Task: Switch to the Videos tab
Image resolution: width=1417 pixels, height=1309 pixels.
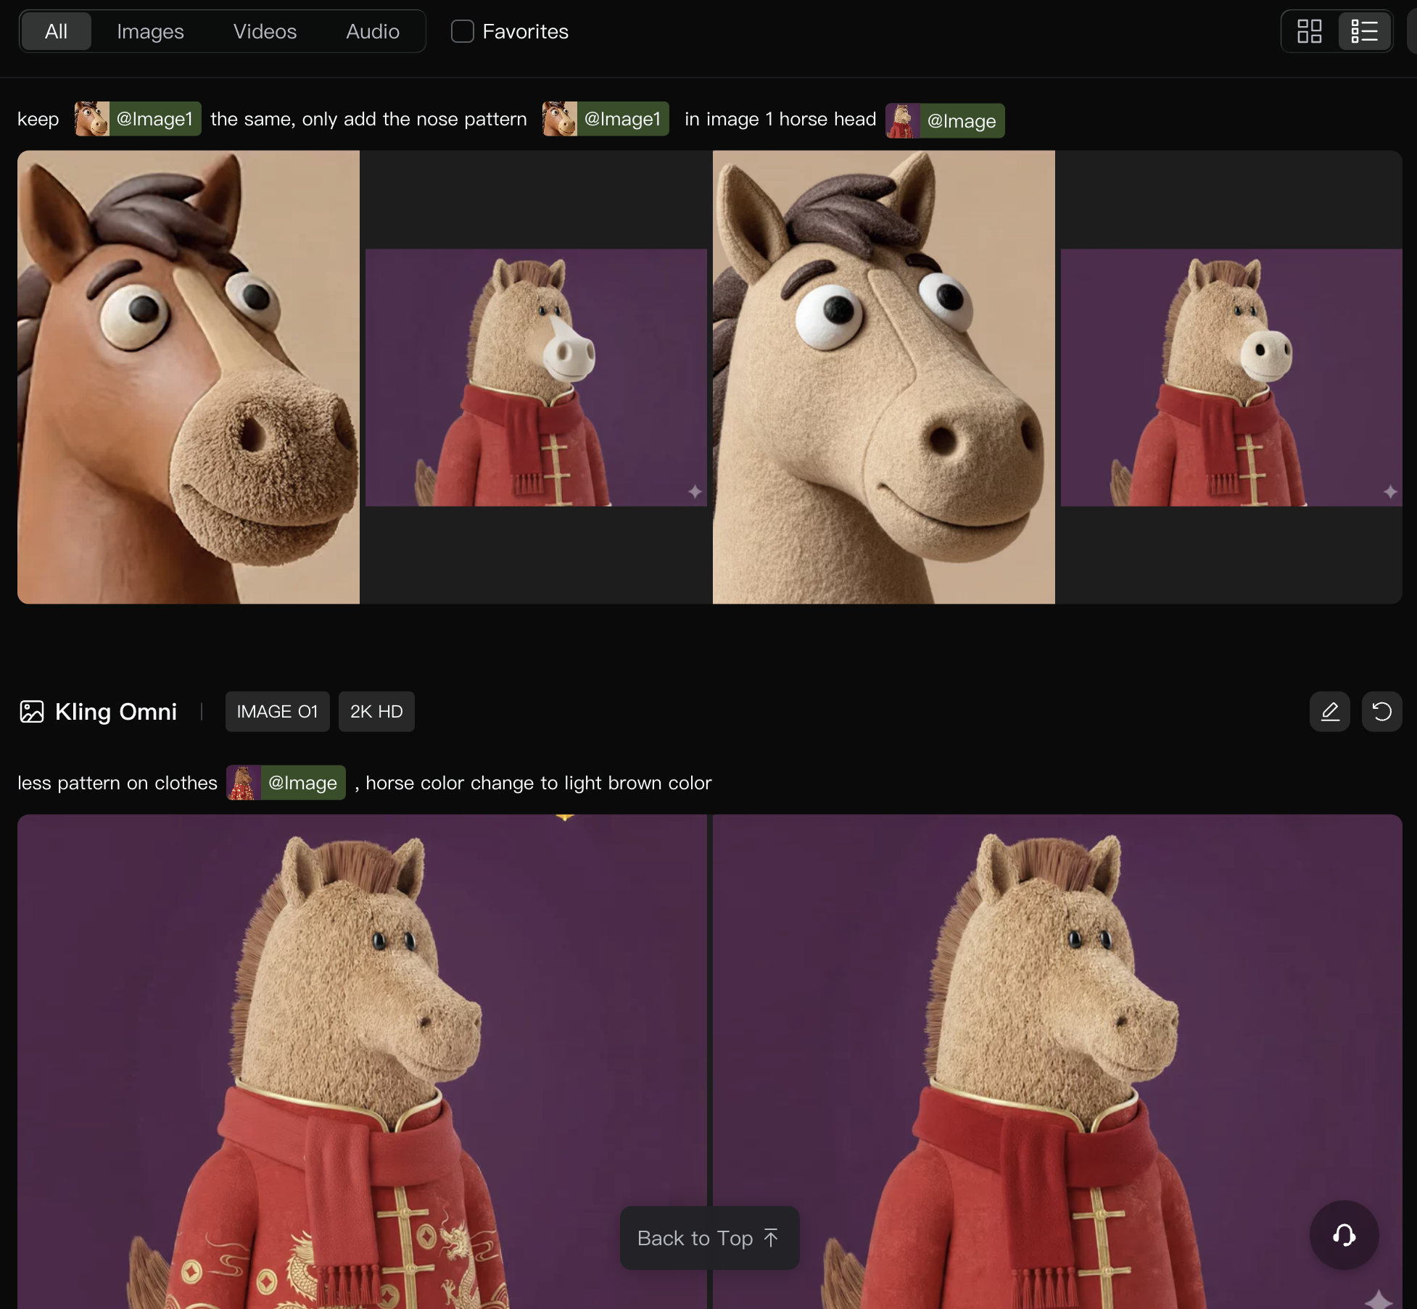Action: [265, 31]
